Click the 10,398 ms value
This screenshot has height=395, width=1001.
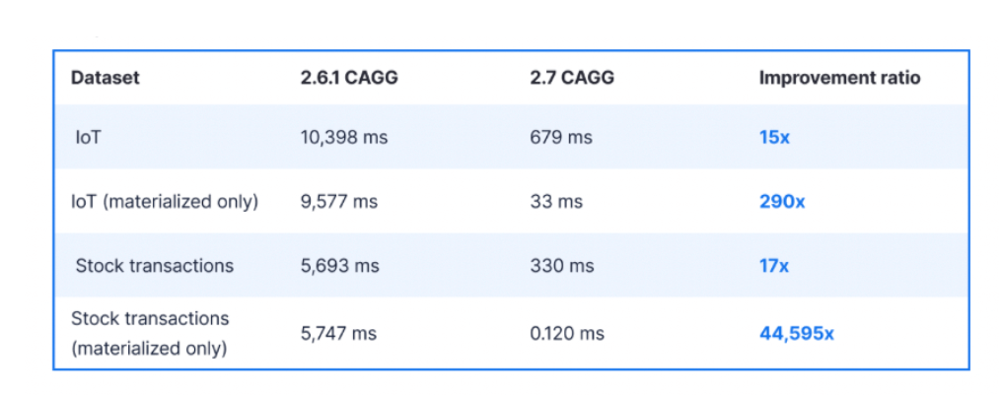click(x=344, y=137)
